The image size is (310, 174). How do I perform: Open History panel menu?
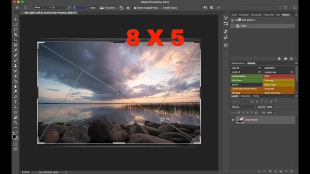point(296,15)
